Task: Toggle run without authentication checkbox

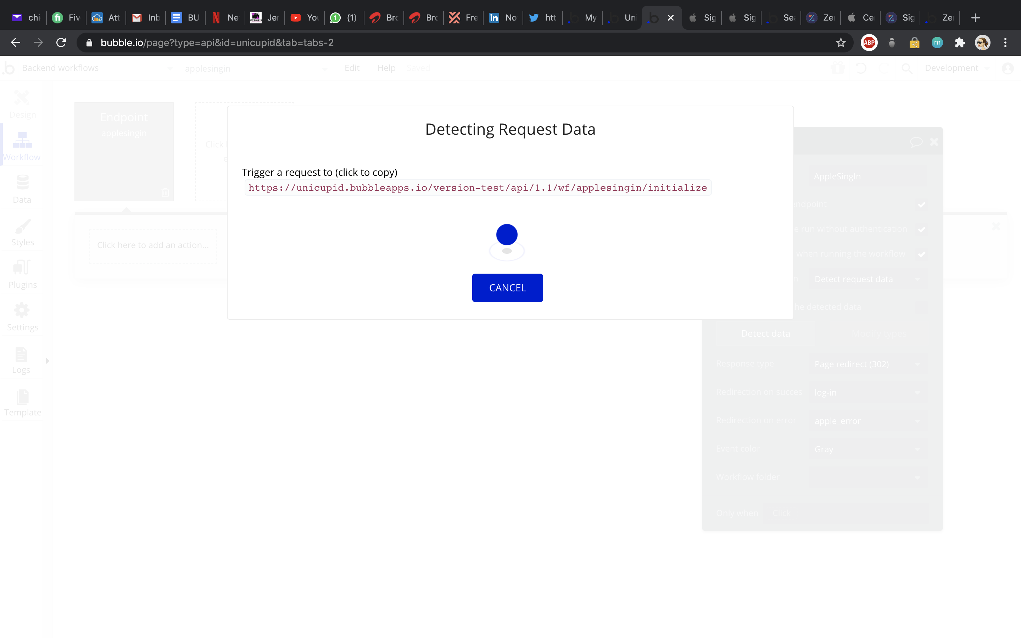Action: (x=921, y=229)
